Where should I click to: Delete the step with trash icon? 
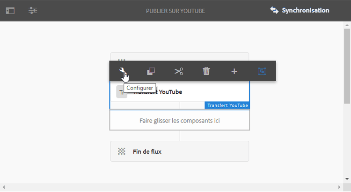click(206, 71)
